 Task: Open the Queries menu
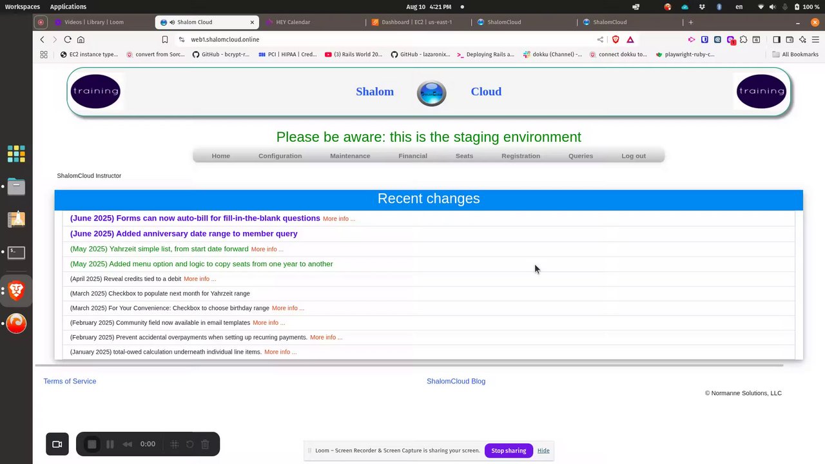[581, 156]
